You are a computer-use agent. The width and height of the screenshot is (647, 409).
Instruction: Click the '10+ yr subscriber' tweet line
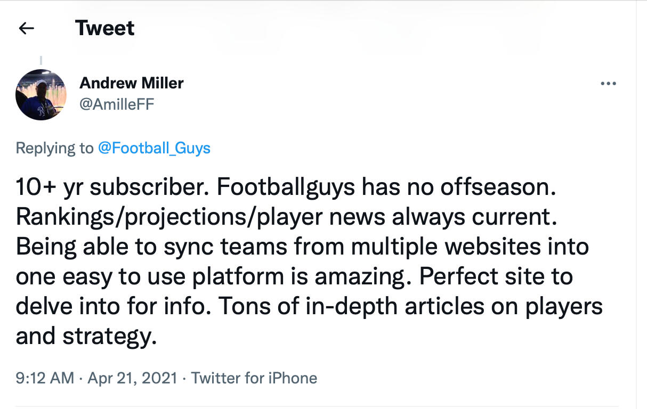112,187
